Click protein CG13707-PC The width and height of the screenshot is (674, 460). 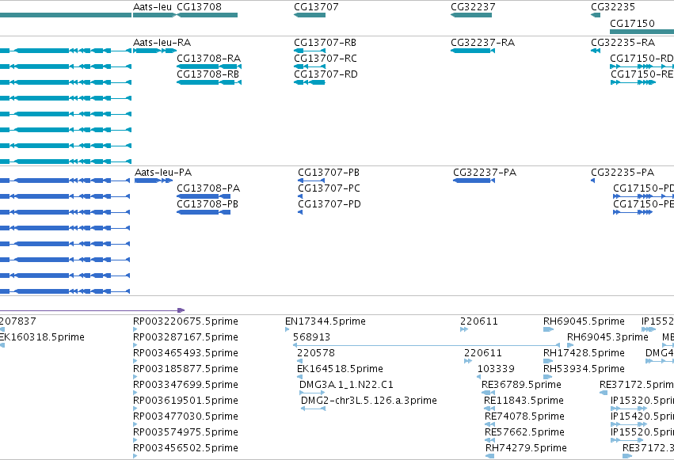(300, 196)
